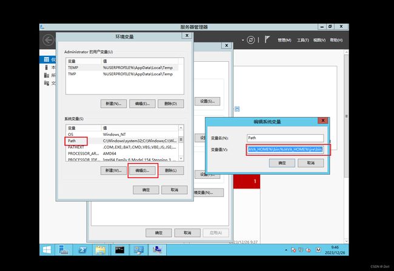This screenshot has width=394, height=271.
Task: Open the Windows Start button
Action: click(x=47, y=250)
